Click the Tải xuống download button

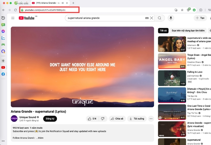pos(137,119)
